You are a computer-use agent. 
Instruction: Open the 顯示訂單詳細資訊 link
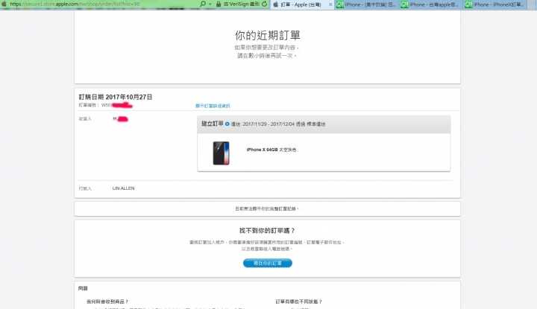(213, 106)
